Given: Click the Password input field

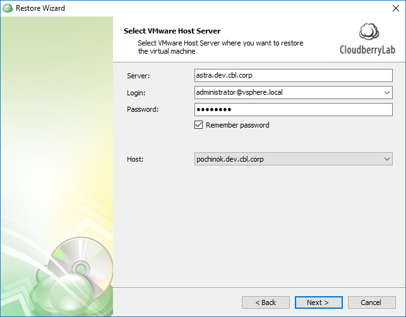Looking at the screenshot, I should pyautogui.click(x=294, y=109).
